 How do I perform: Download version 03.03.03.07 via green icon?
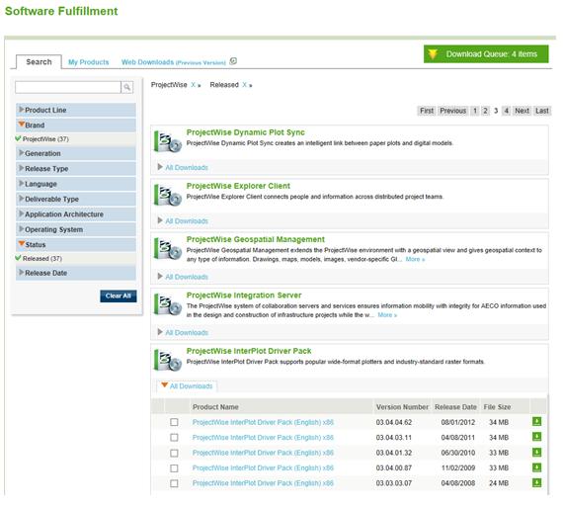[x=536, y=482]
